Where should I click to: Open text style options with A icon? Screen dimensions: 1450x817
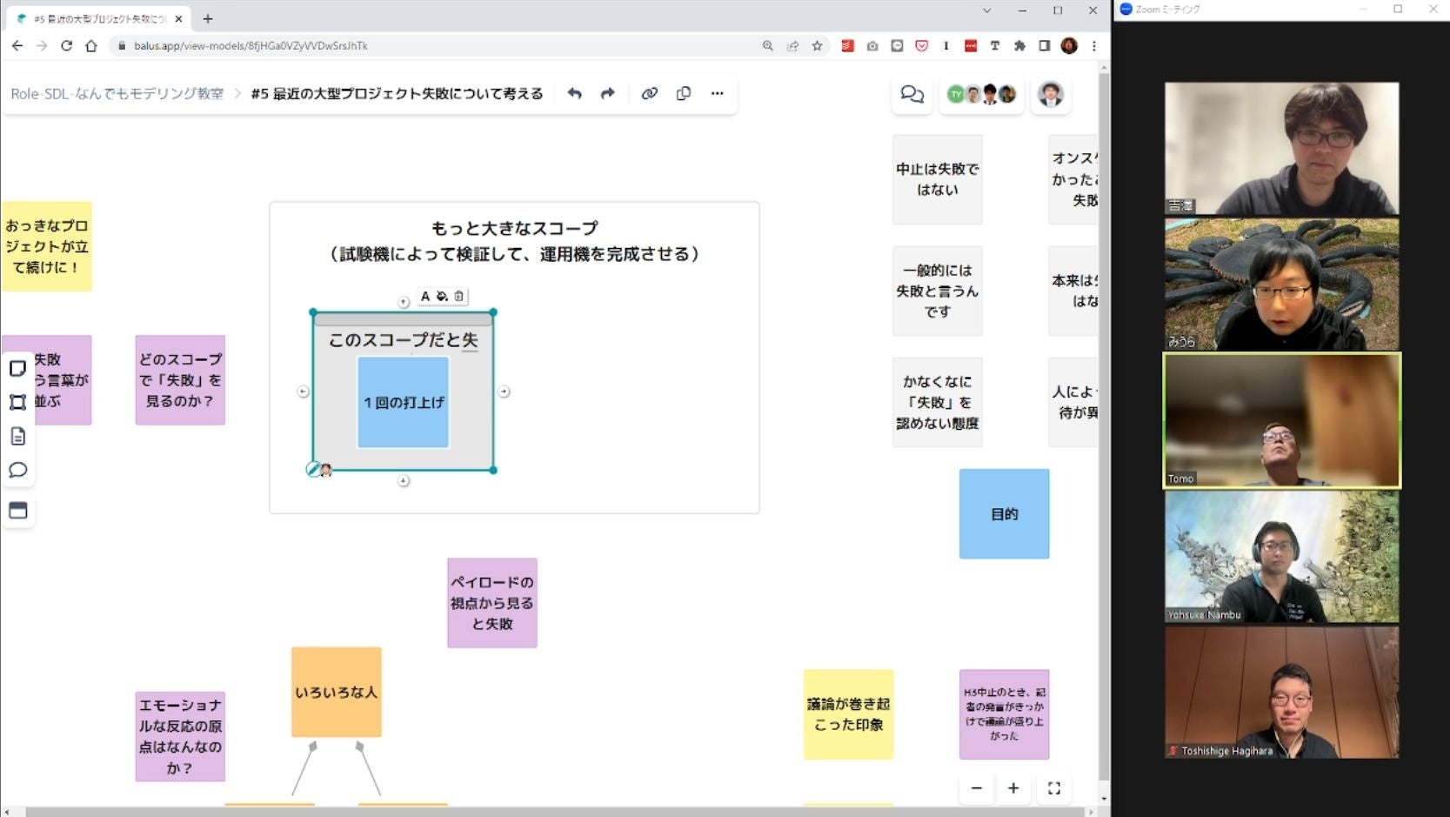[x=424, y=296]
